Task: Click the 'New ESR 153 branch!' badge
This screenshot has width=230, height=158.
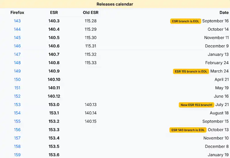Action: click(196, 105)
